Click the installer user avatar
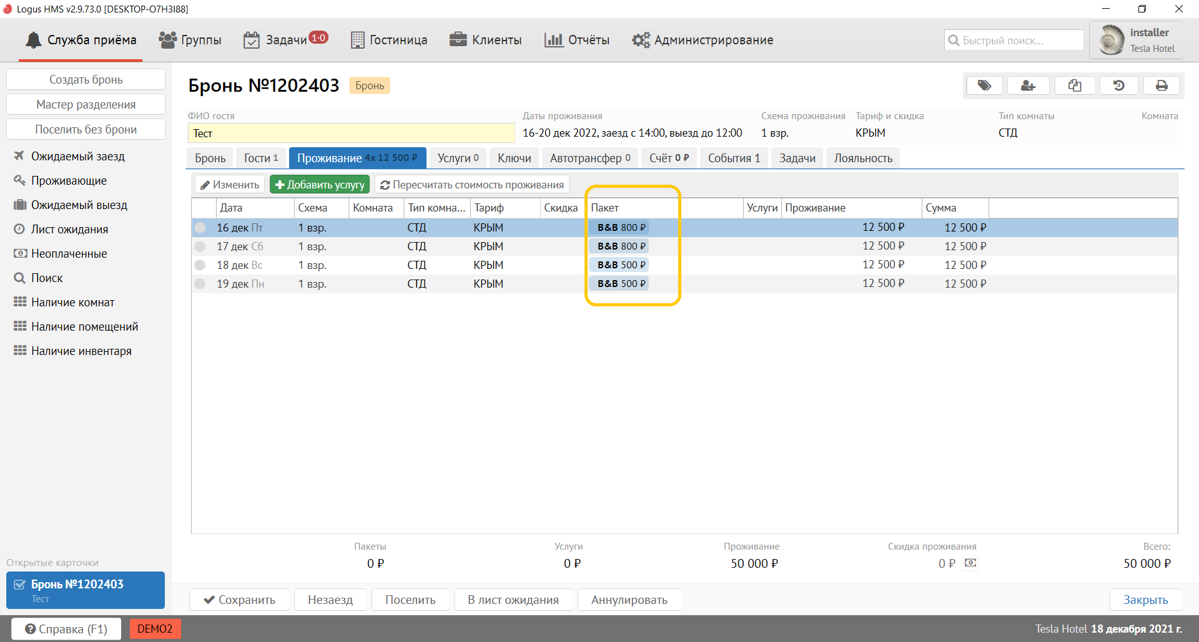The height and width of the screenshot is (642, 1199). coord(1111,41)
